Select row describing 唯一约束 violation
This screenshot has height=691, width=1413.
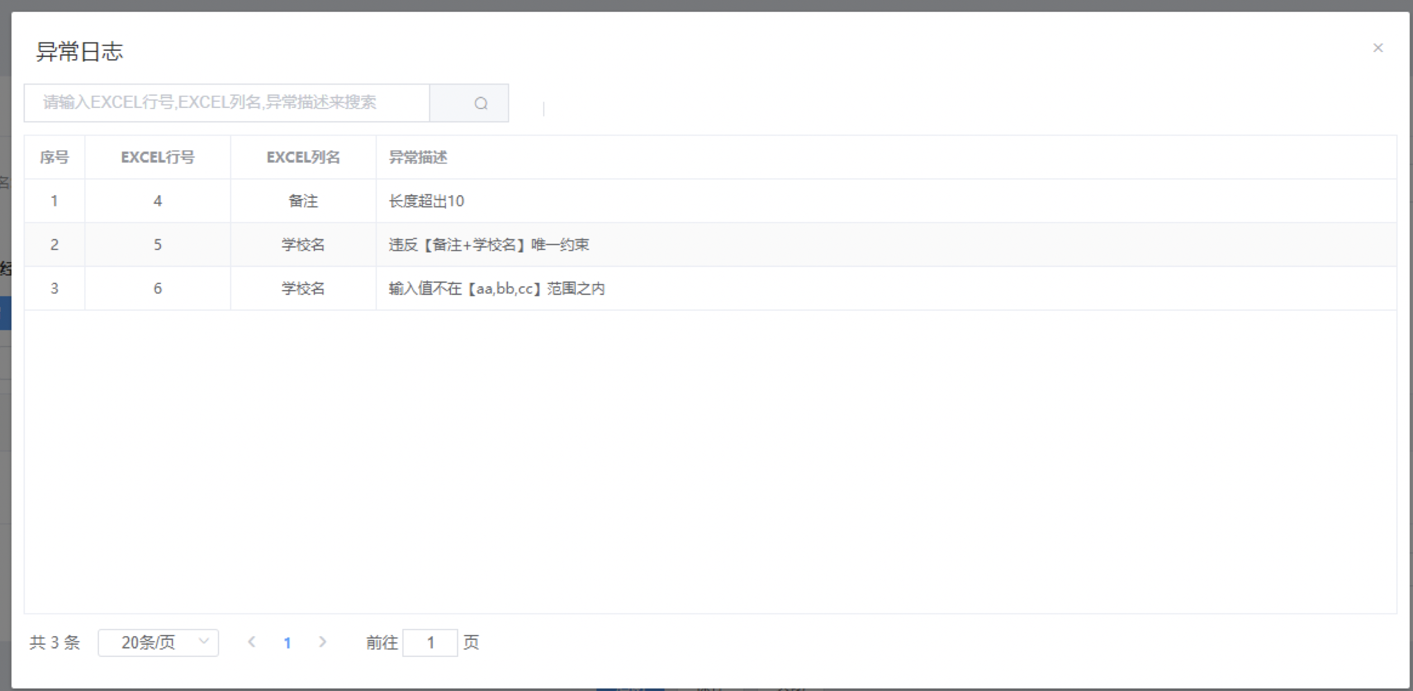[x=489, y=245]
